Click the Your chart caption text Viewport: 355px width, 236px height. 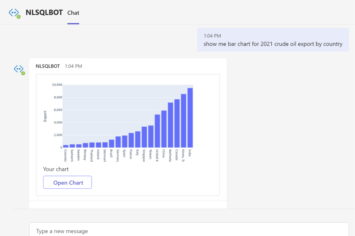[56, 169]
